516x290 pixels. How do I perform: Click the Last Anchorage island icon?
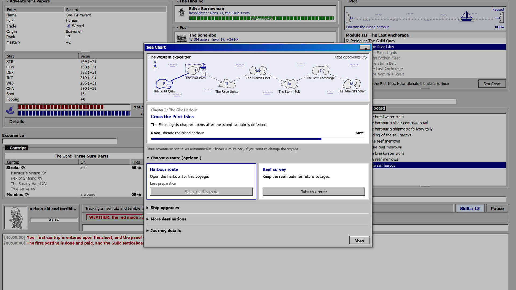pyautogui.click(x=320, y=70)
